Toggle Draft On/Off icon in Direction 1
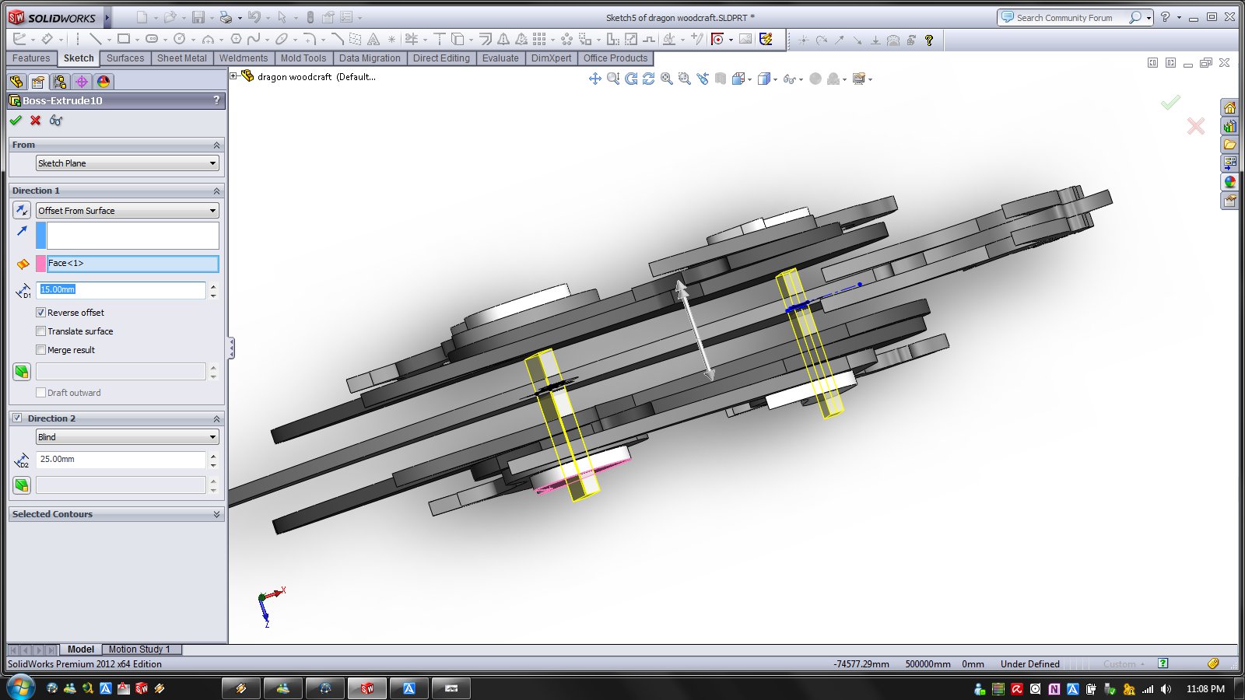 [x=22, y=372]
